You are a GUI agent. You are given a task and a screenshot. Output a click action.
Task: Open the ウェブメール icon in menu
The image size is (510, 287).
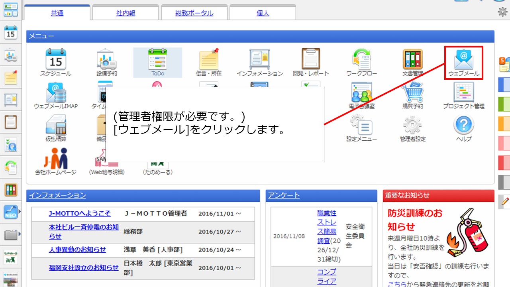(x=463, y=62)
